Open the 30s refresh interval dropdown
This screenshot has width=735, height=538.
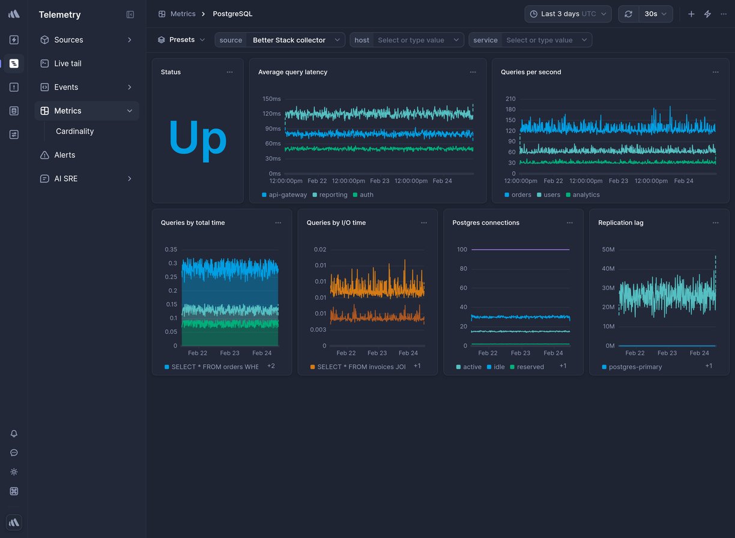(x=654, y=13)
